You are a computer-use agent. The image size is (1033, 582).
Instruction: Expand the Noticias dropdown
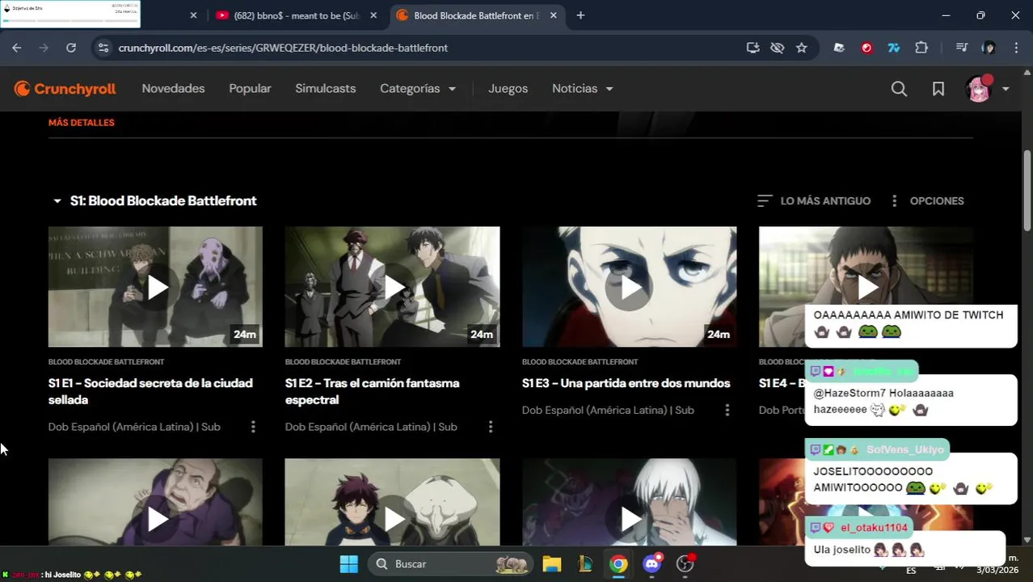(582, 89)
